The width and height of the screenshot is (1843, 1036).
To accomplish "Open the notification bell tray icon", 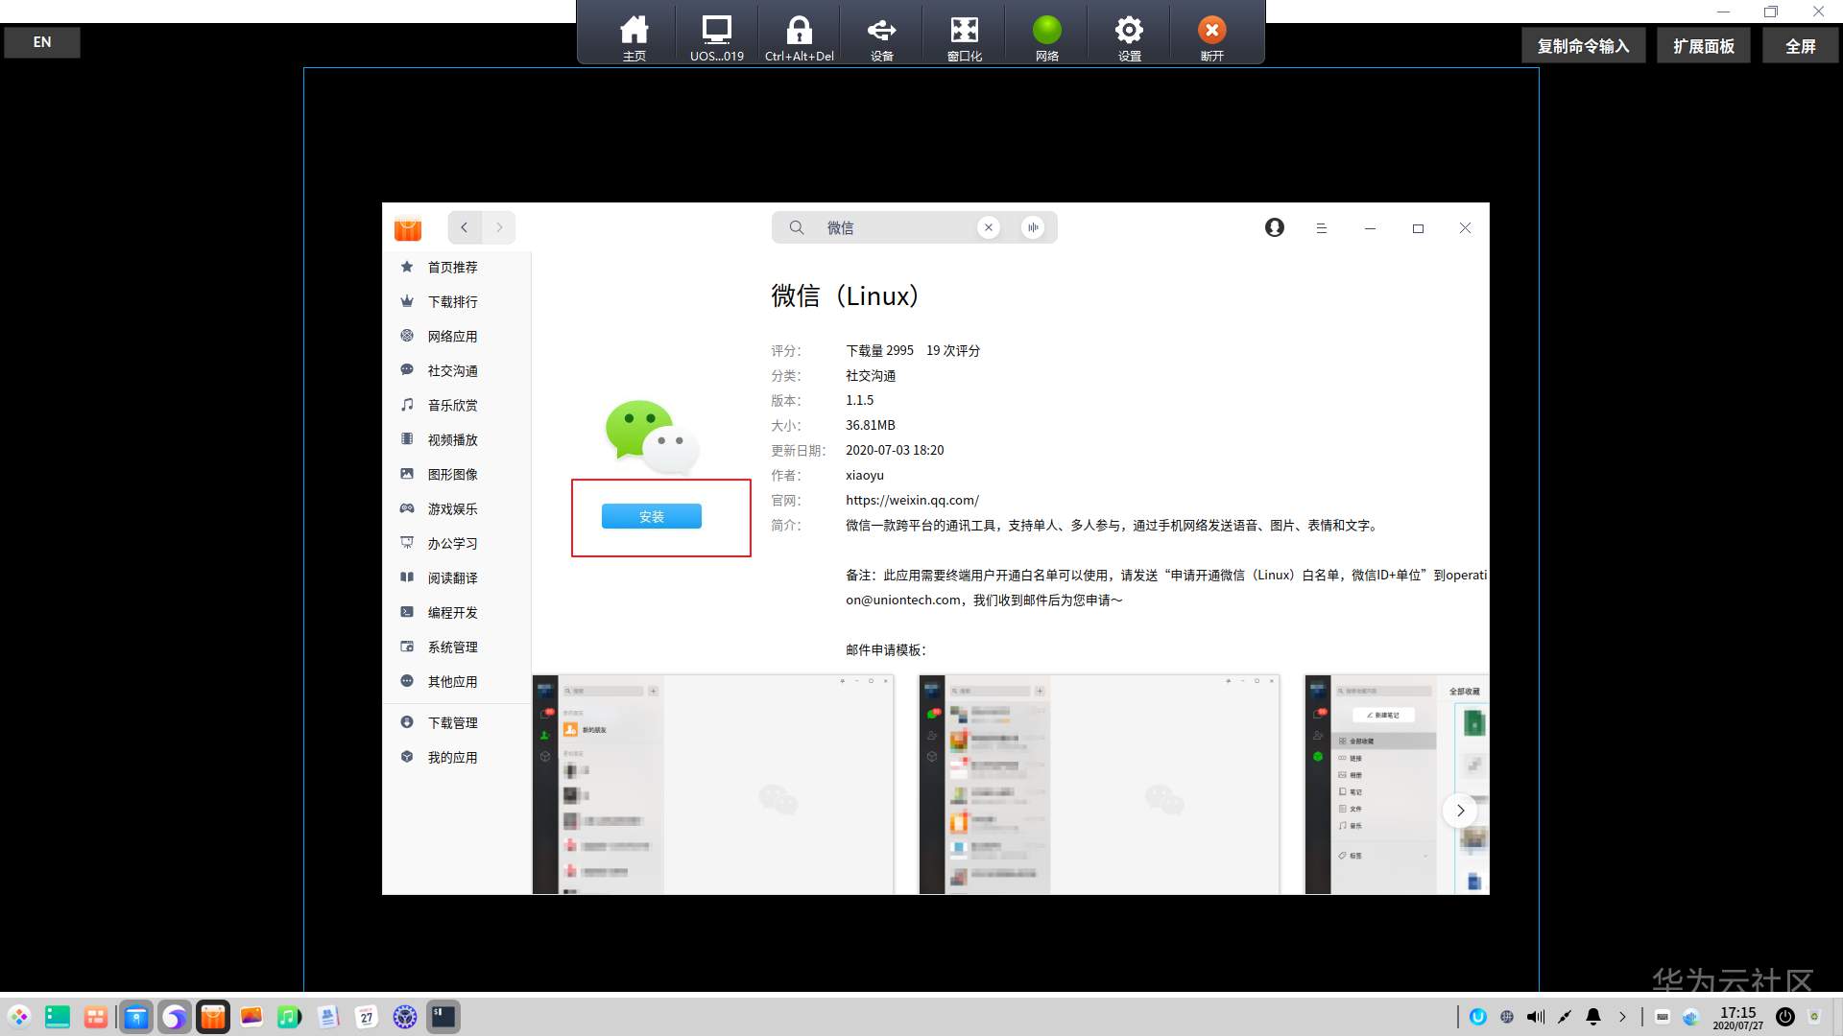I will [x=1593, y=1017].
